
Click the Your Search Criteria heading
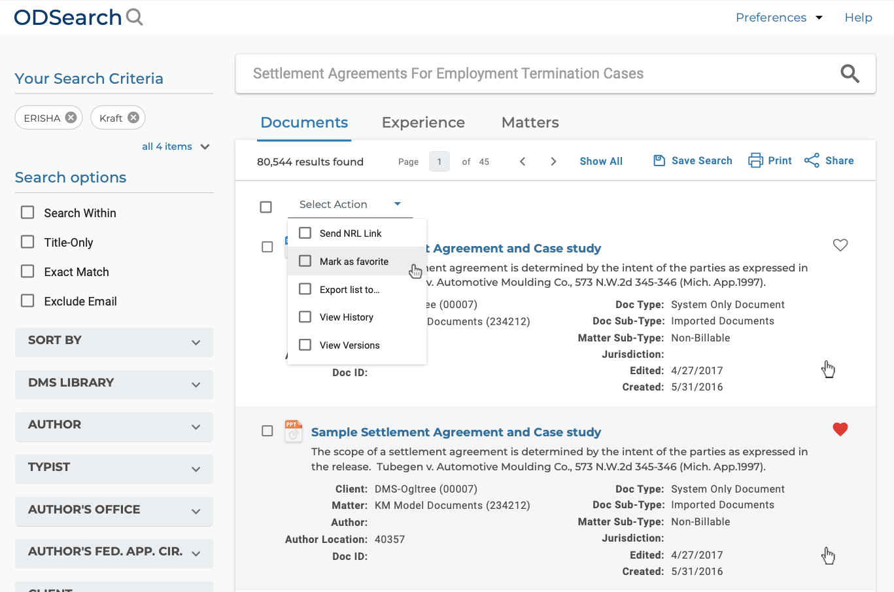click(x=89, y=78)
